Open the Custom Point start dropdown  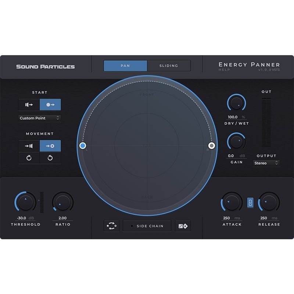click(39, 118)
